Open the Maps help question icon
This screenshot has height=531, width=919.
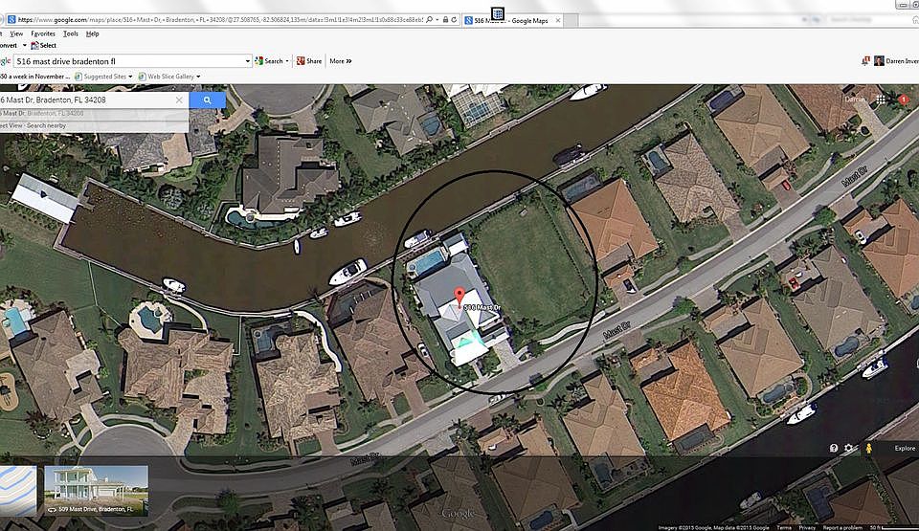[x=834, y=449]
